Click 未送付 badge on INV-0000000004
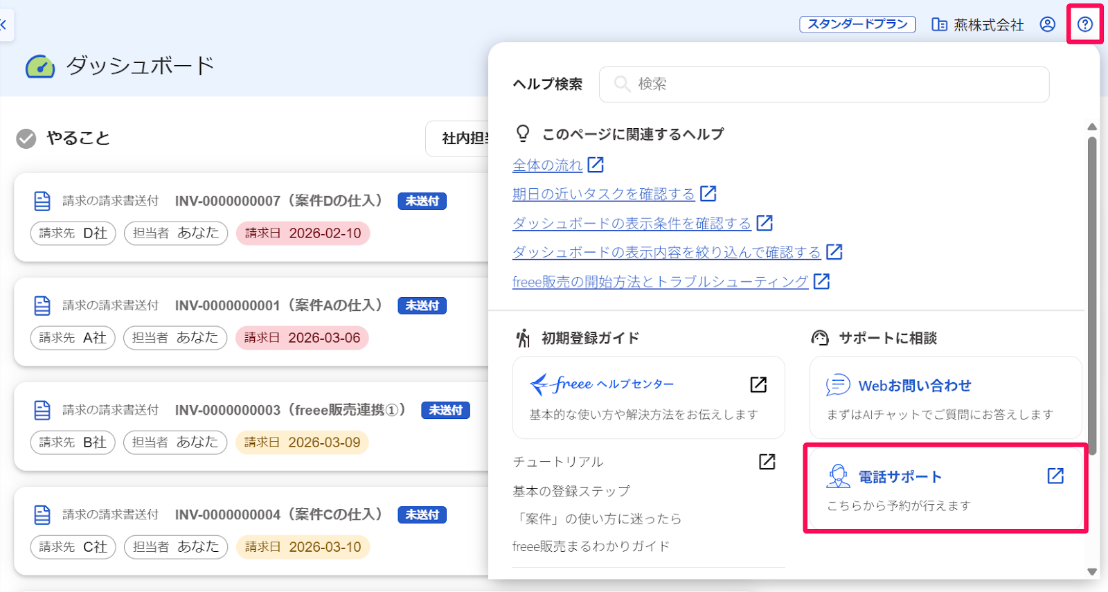The width and height of the screenshot is (1108, 592). 422,515
